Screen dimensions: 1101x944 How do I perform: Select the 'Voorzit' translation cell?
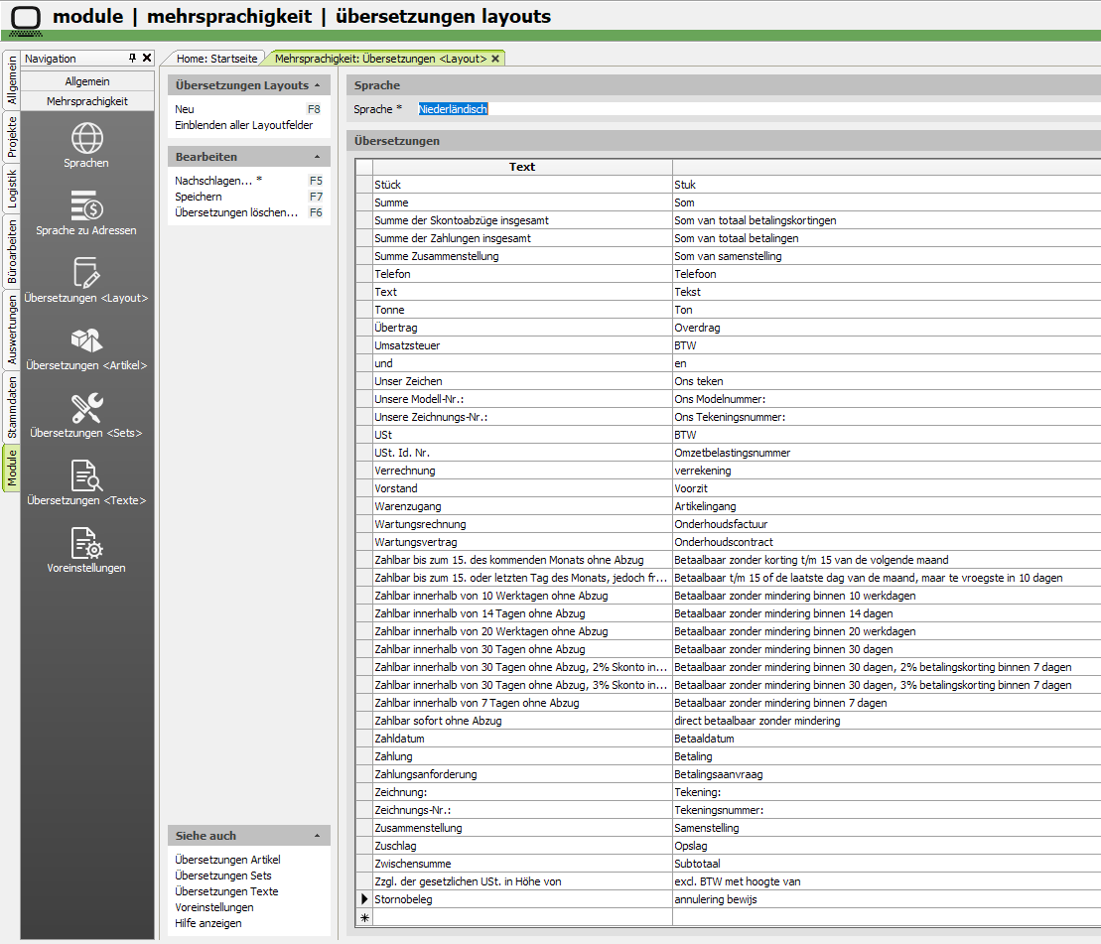click(887, 488)
